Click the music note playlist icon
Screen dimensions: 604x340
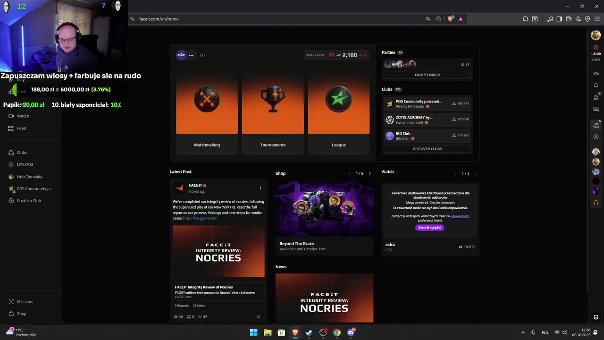tap(550, 19)
